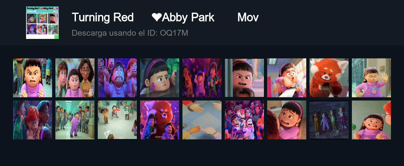Select the red panda sticker

(x=329, y=78)
